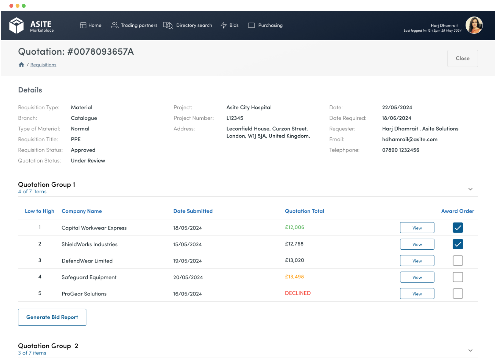Uncheck award order for Capital Workwear Express
The height and width of the screenshot is (363, 496).
point(458,228)
